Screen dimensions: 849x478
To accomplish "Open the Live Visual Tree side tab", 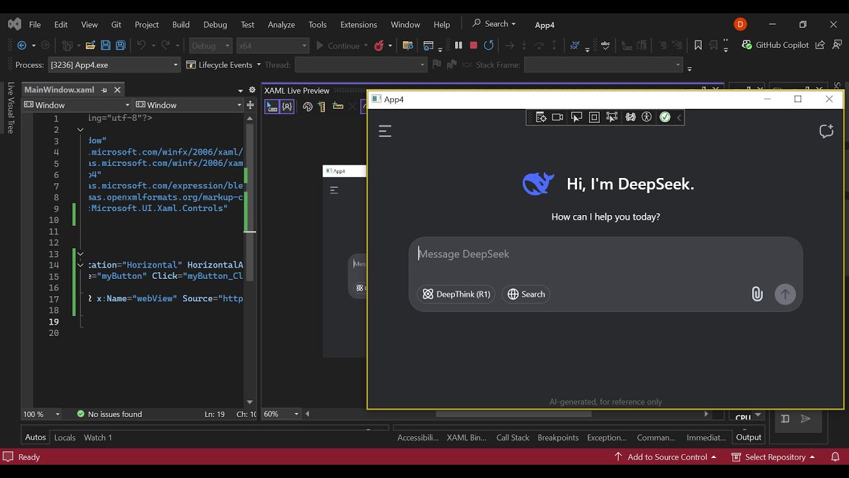I will [x=11, y=108].
